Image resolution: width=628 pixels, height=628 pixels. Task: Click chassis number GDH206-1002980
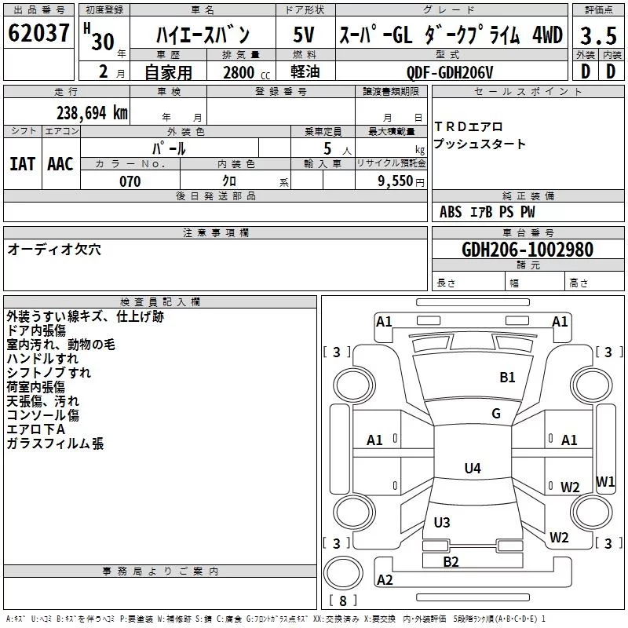(x=528, y=249)
